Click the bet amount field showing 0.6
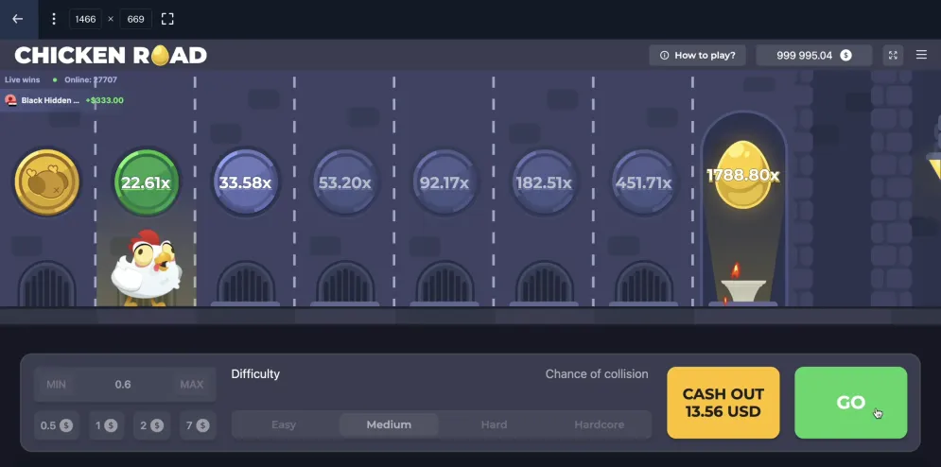Screen dimensions: 941x467 coord(123,384)
